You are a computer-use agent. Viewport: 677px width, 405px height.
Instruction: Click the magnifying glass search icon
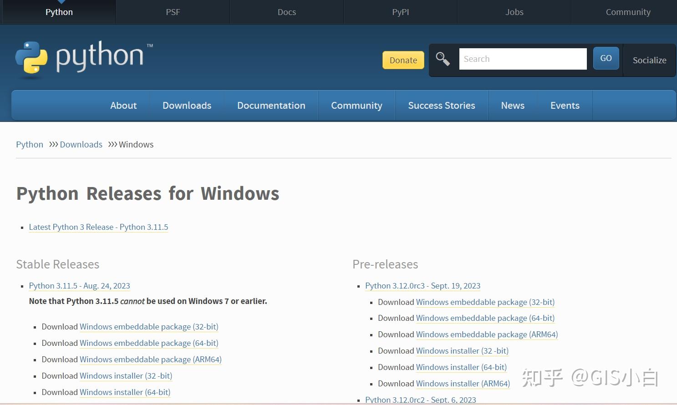point(443,59)
